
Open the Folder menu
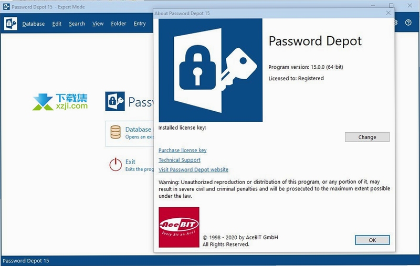[x=119, y=24]
